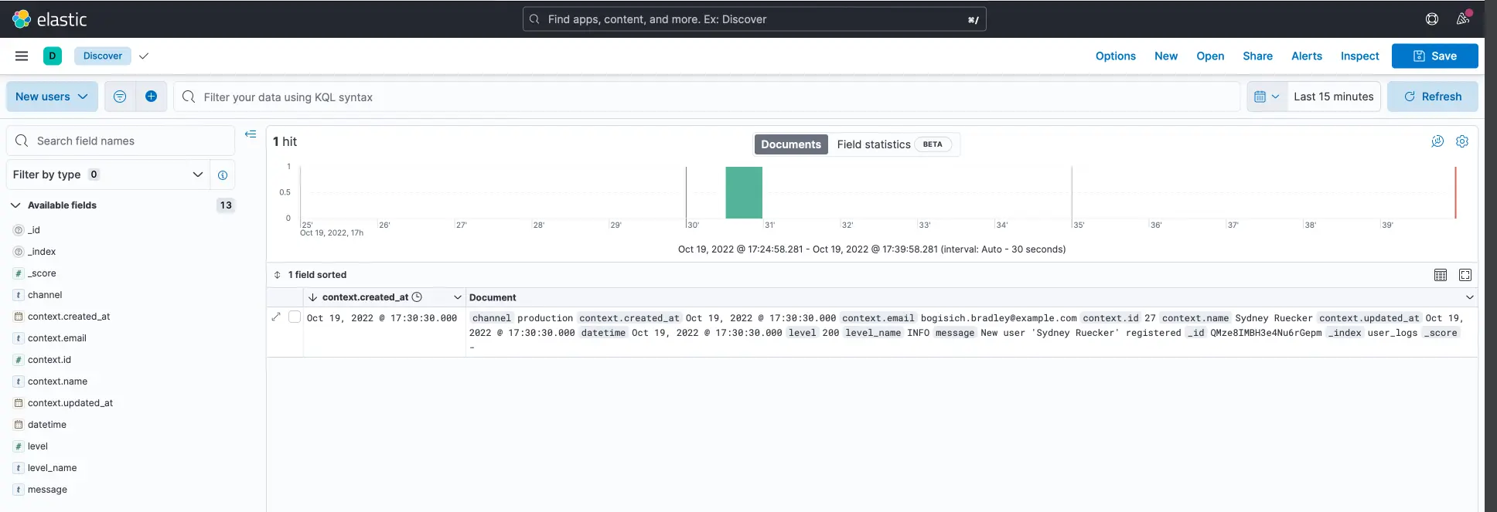This screenshot has width=1497, height=512.
Task: Select the document row checkbox
Action: coord(295,317)
